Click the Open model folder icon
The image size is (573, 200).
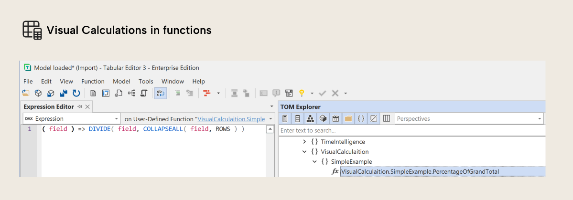(x=26, y=93)
